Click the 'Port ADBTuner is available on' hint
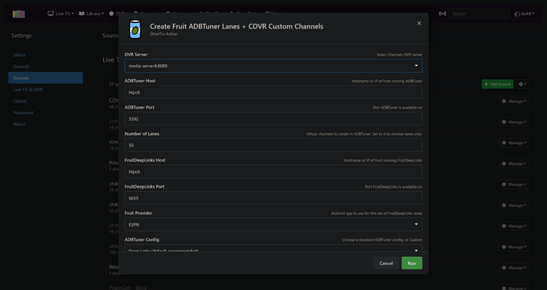The width and height of the screenshot is (547, 290). point(397,108)
